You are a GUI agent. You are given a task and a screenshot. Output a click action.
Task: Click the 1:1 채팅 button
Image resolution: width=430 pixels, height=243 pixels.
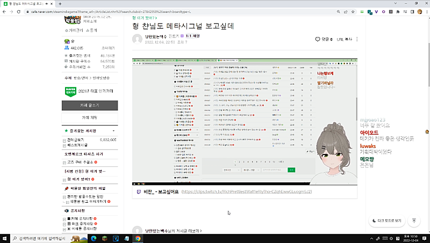[x=192, y=36]
